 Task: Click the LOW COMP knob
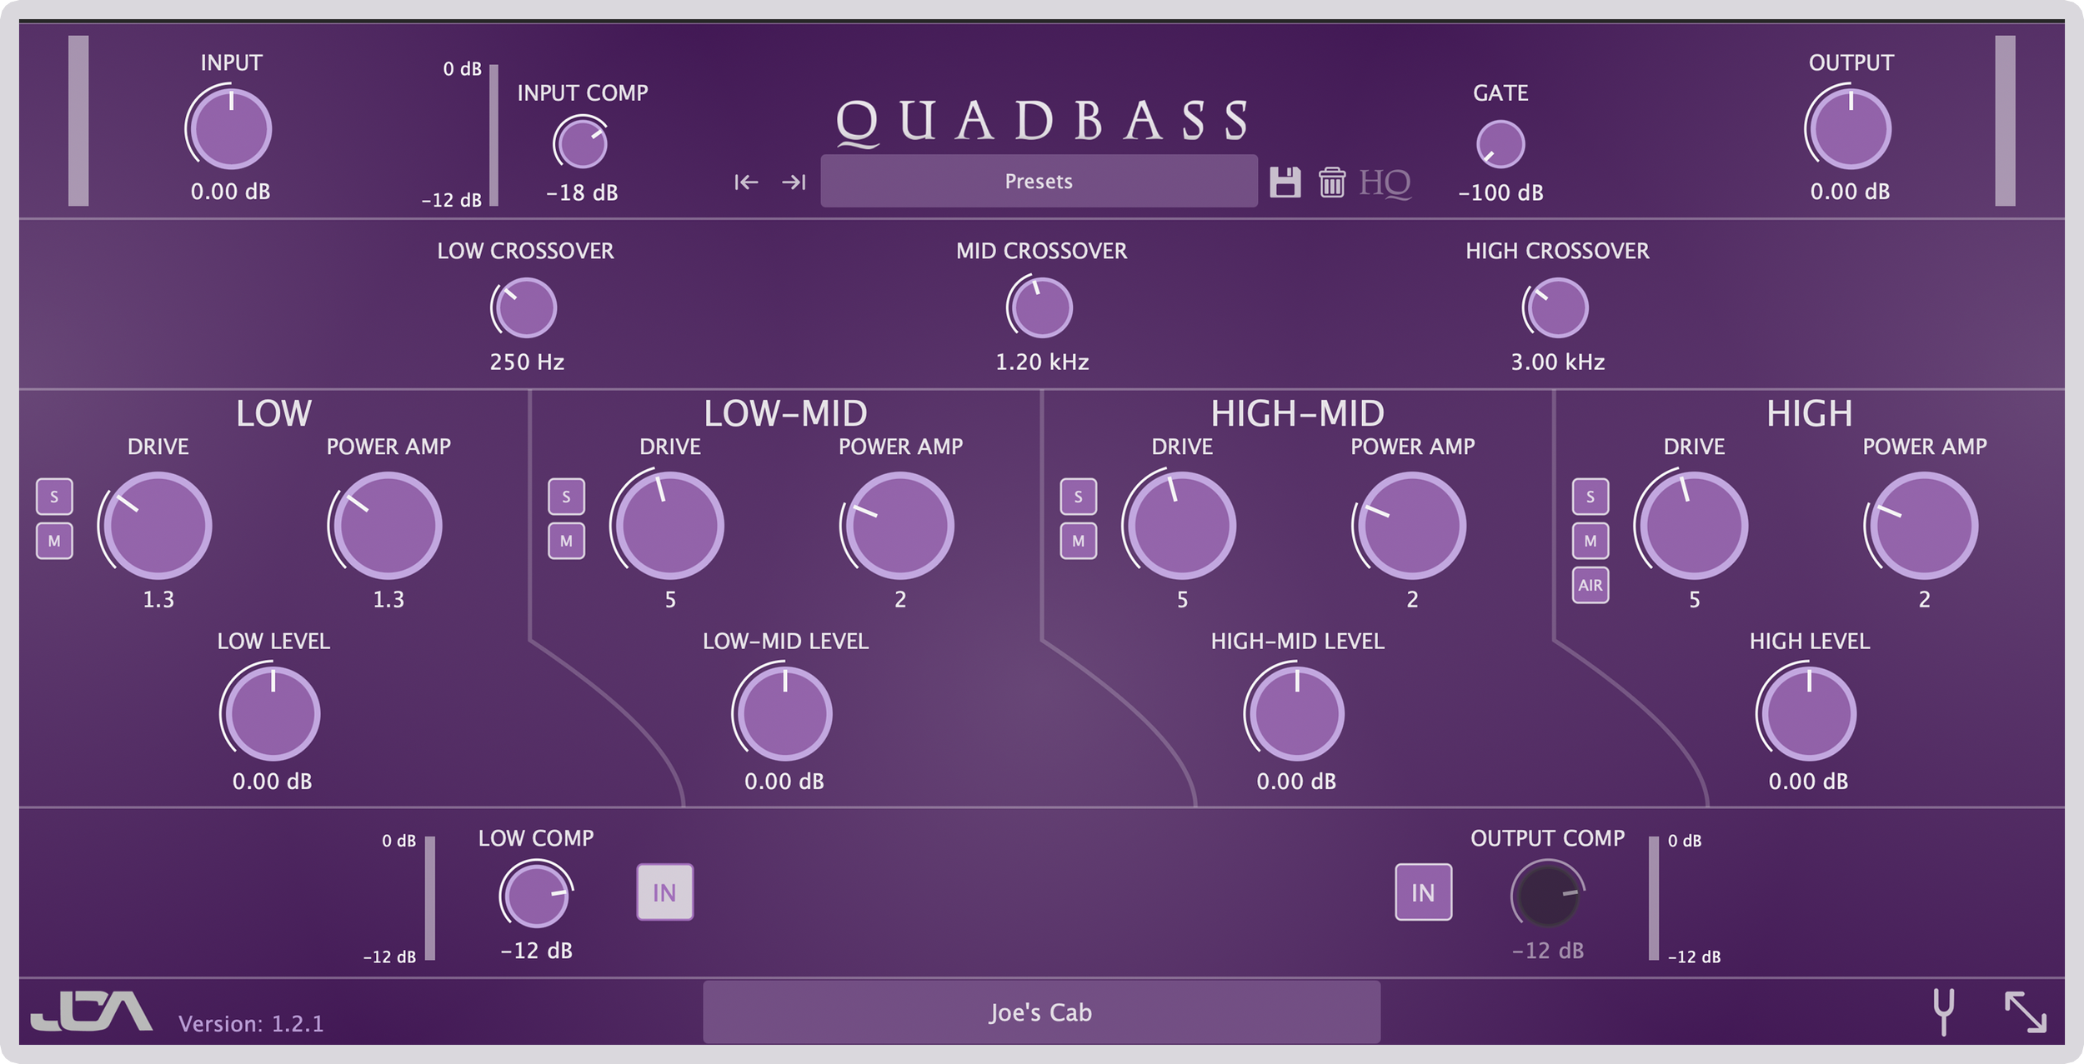pos(536,895)
